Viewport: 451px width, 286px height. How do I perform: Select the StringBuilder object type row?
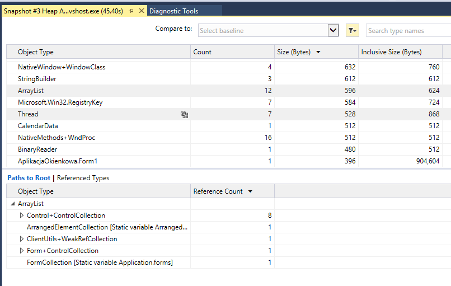[37, 79]
